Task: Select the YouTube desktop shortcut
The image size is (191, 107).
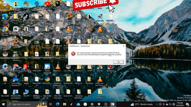Action: coord(47,5)
